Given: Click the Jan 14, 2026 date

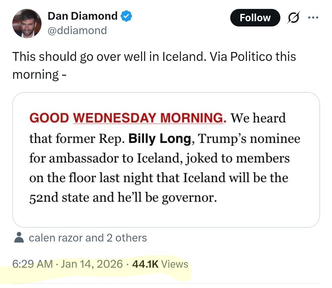Looking at the screenshot, I should (92, 264).
